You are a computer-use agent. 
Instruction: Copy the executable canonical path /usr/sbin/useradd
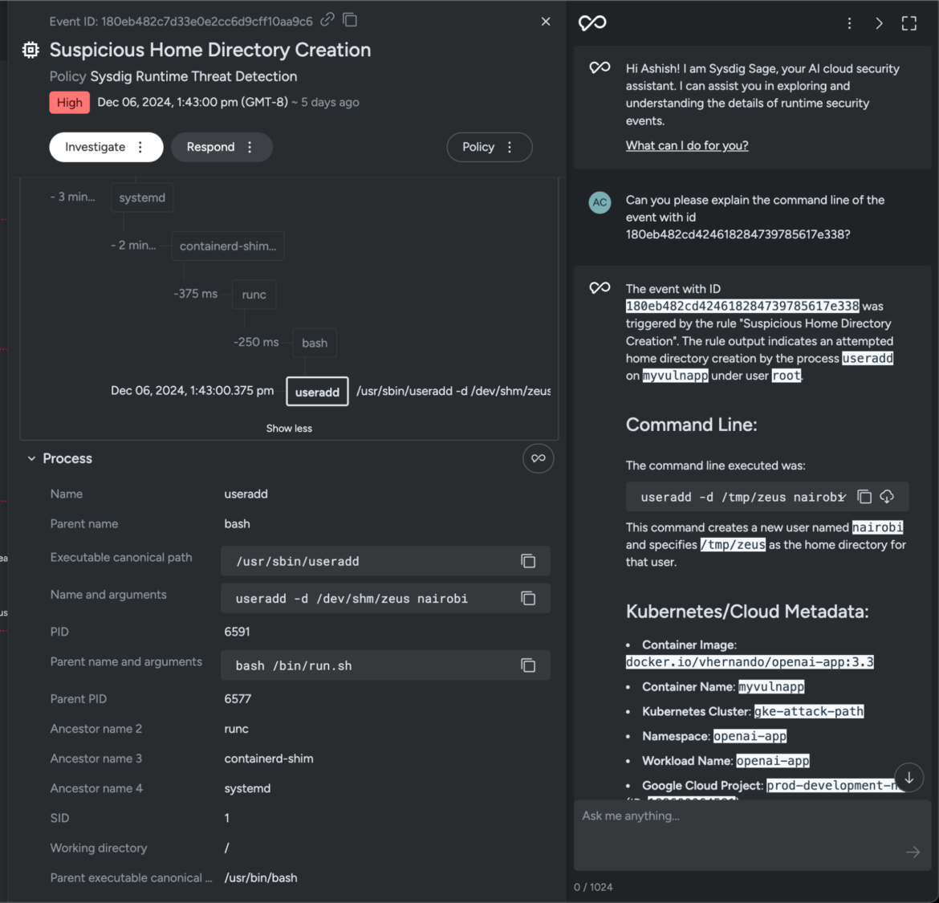point(527,561)
